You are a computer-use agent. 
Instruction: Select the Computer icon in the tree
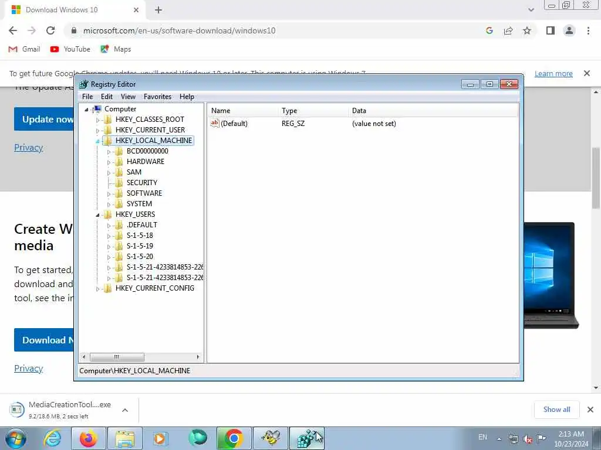(x=97, y=109)
